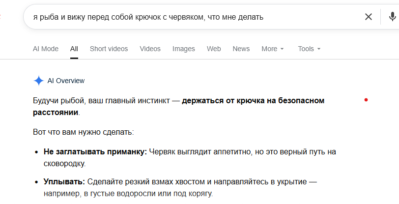399x204 pixels.
Task: Click the blue AI Overview sparkle icon
Action: 39,81
